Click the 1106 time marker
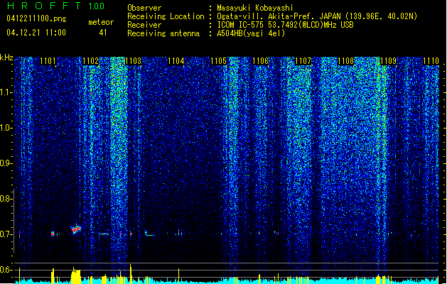Screen dimensions: 447x284 pyautogui.click(x=261, y=61)
